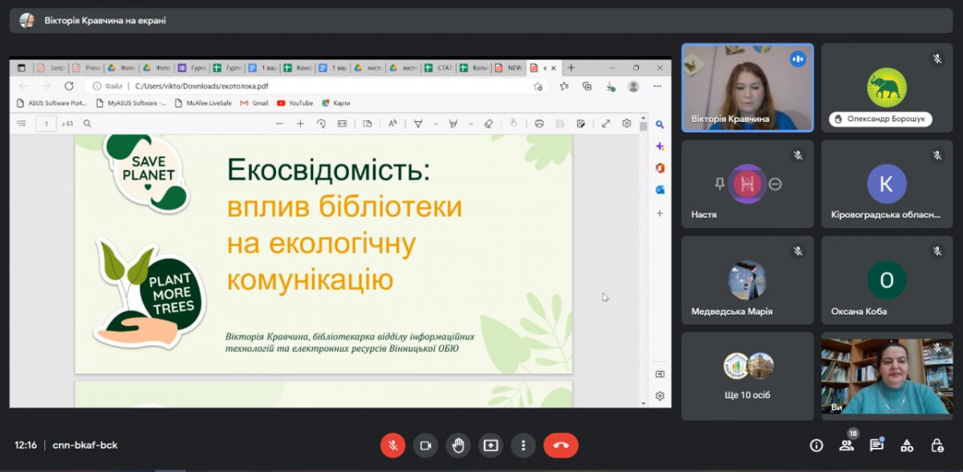Click the present screen icon

pos(490,446)
